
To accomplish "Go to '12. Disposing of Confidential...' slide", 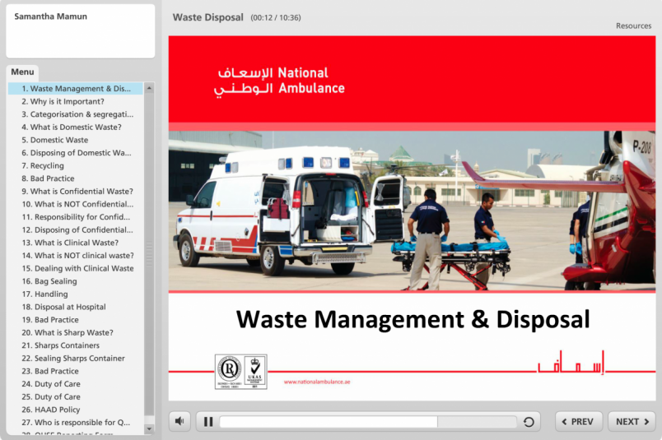I will click(77, 230).
